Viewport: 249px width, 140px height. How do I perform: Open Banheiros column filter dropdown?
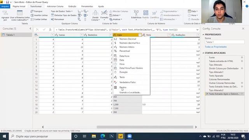[x=110, y=35]
